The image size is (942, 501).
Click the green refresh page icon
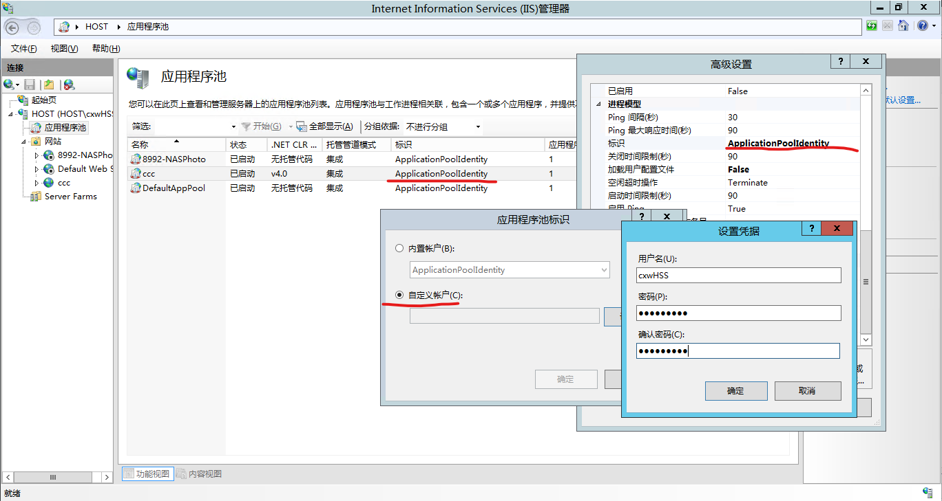[872, 26]
